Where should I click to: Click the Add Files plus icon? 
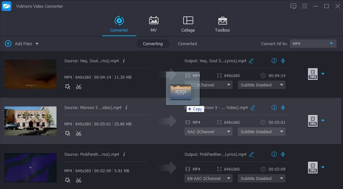[x=8, y=44]
